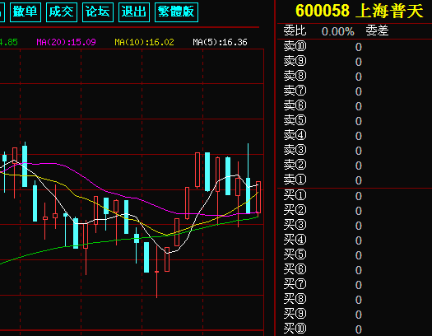The width and height of the screenshot is (432, 336).
Task: Click the 买⑩ bid level row
Action: pyautogui.click(x=355, y=329)
